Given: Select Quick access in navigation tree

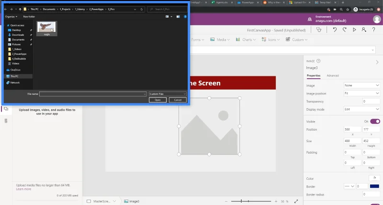Looking at the screenshot, I should point(17,25).
